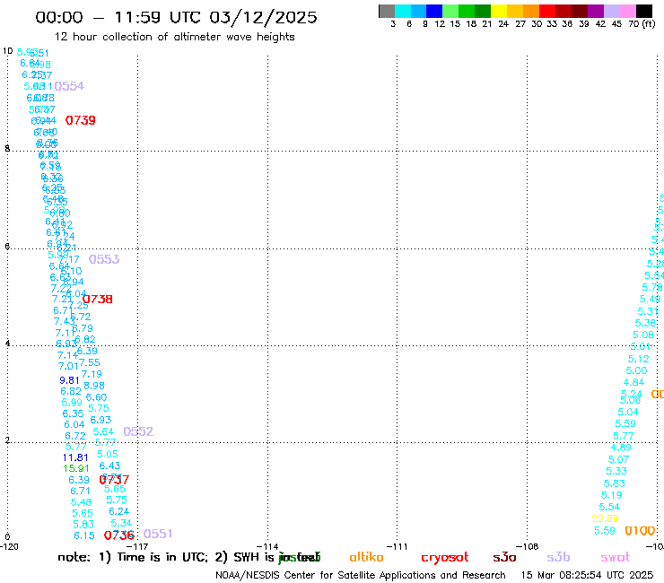Click subtitle '12 hour collection of altimeter wave heights'

tap(175, 37)
